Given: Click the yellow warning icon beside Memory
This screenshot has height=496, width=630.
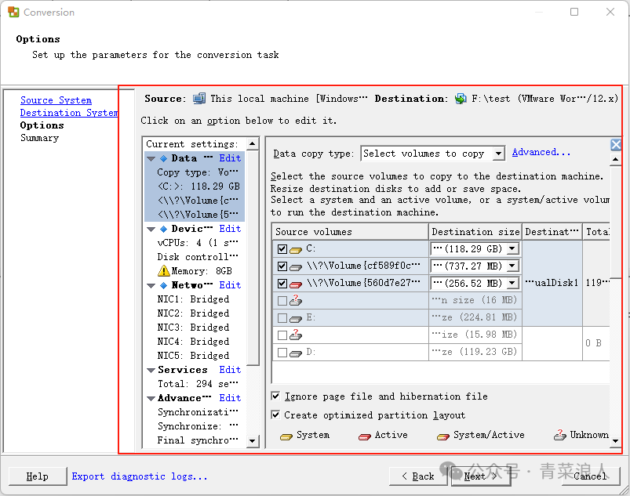Looking at the screenshot, I should 163,271.
